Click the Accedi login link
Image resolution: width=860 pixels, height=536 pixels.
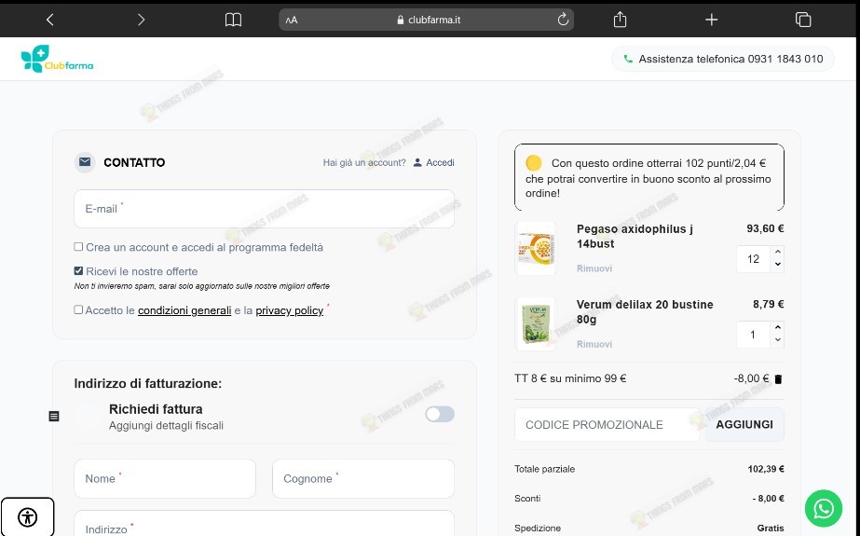[x=440, y=162]
